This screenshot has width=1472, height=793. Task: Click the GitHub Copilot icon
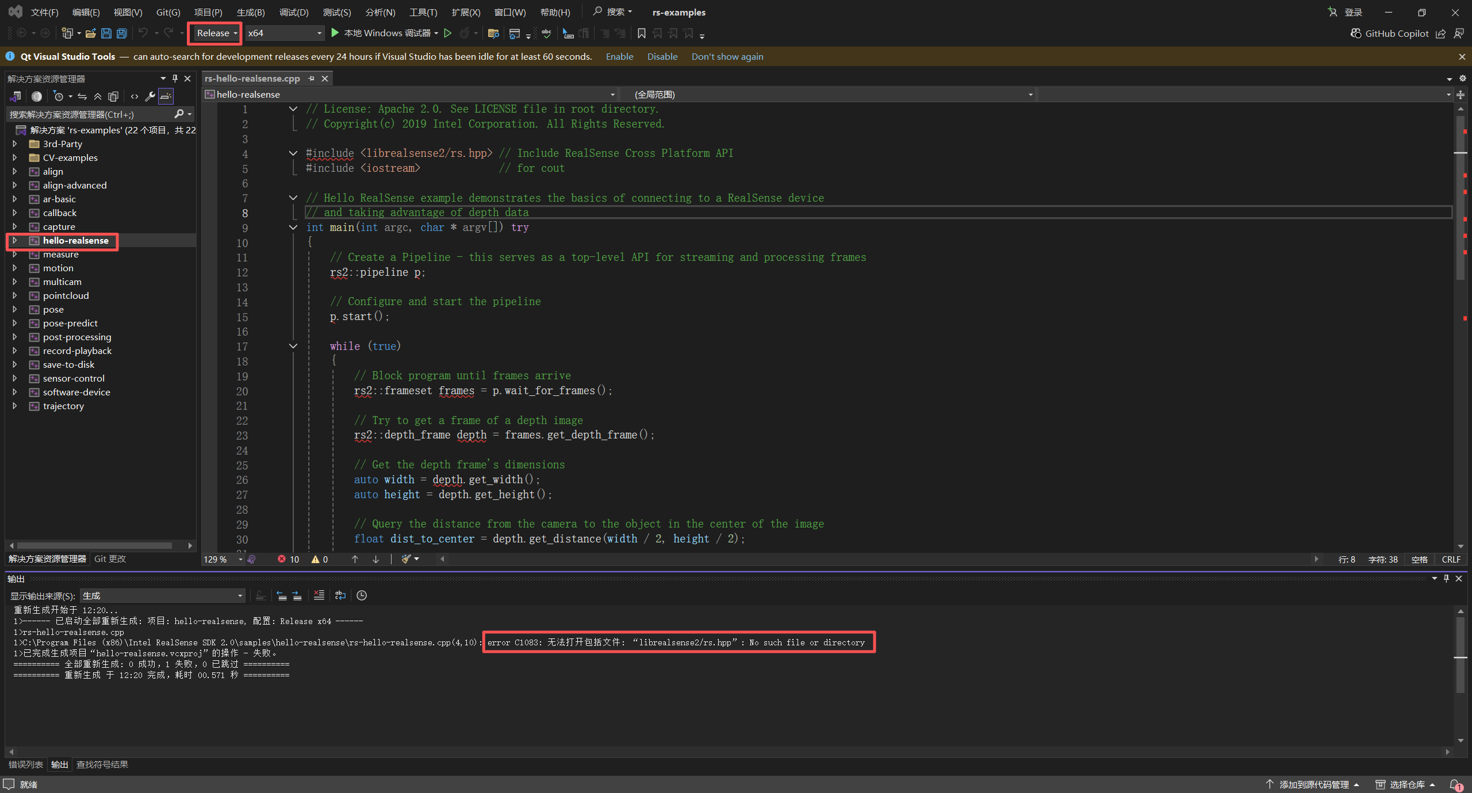[1356, 33]
